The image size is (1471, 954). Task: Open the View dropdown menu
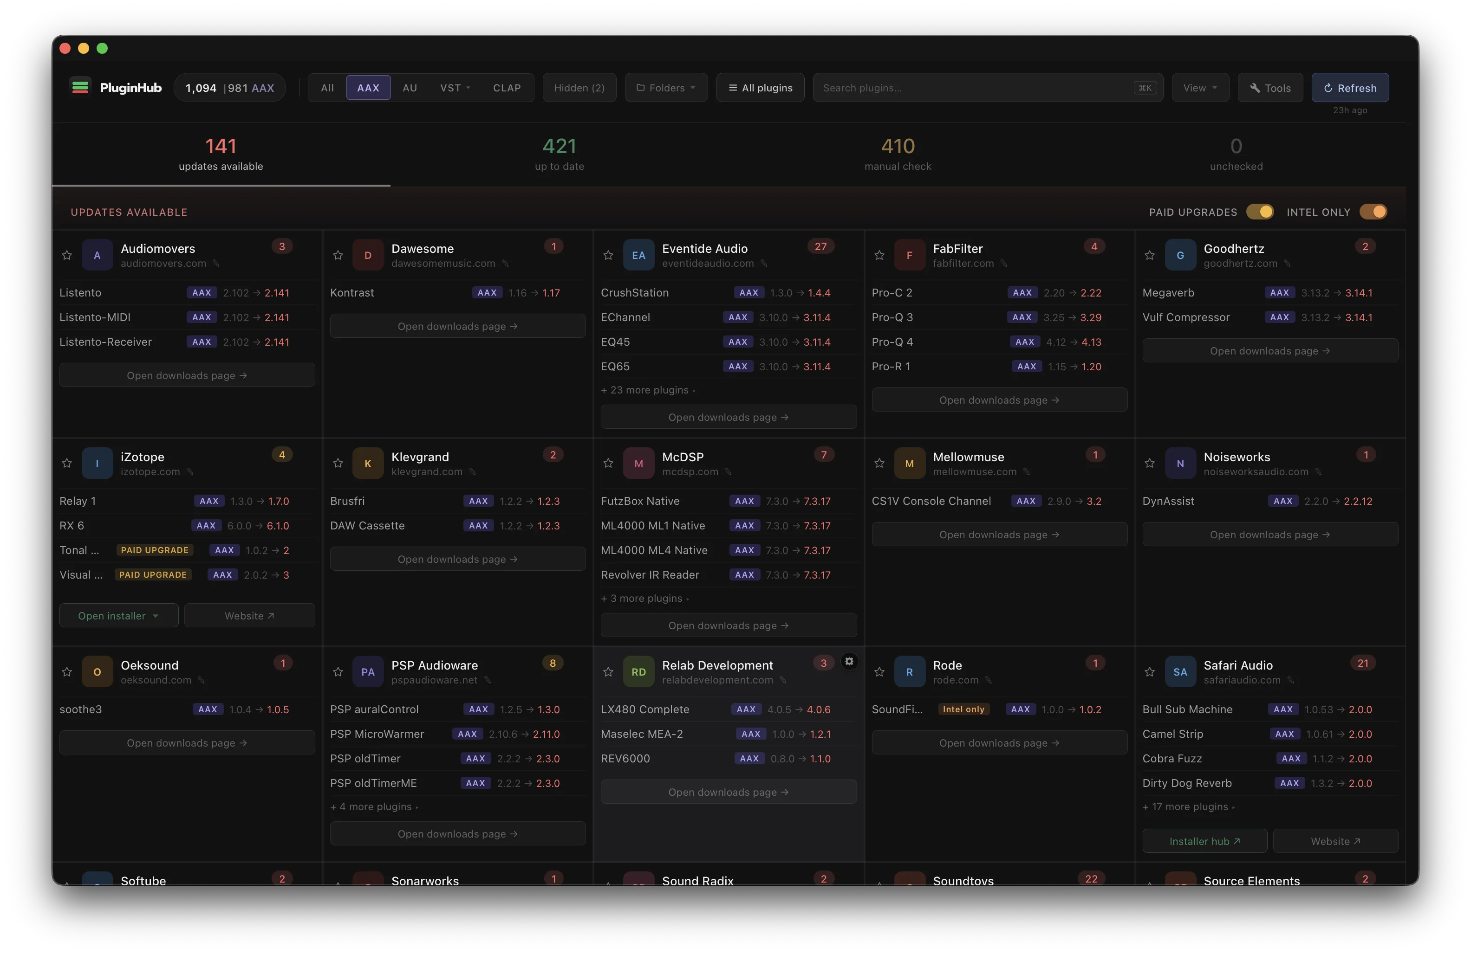click(1200, 88)
